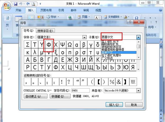165x122 pixels.
Task: Select Greek capital Φ in symbol grid
Action: click(x=49, y=45)
